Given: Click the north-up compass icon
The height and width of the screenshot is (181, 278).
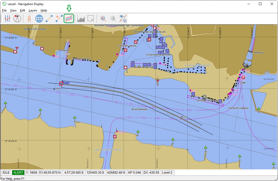Looking at the screenshot, I should click(17, 19).
